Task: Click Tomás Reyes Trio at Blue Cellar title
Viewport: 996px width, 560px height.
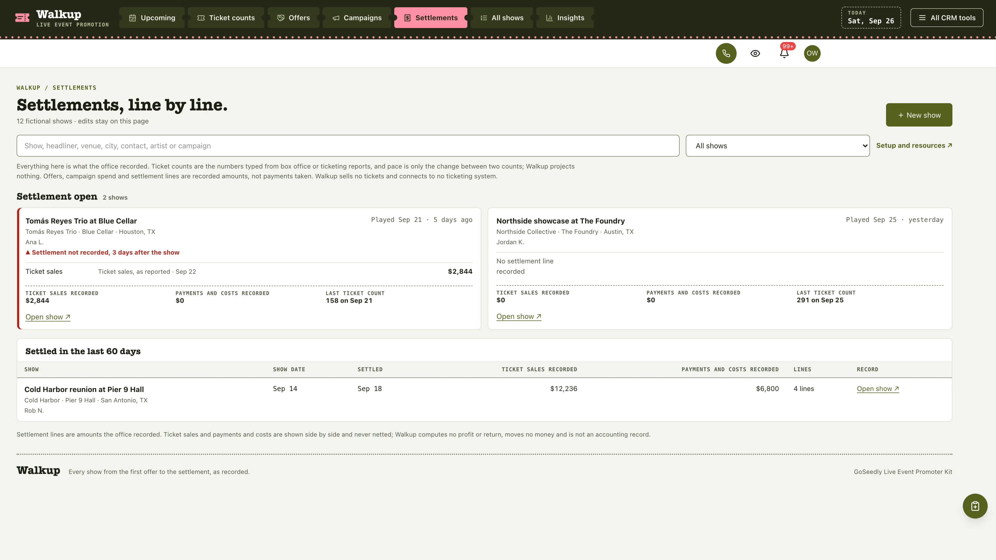Action: pyautogui.click(x=81, y=221)
